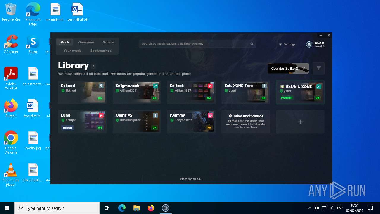Click the Guest avatar icon
Image resolution: width=380 pixels, height=214 pixels.
tap(309, 44)
